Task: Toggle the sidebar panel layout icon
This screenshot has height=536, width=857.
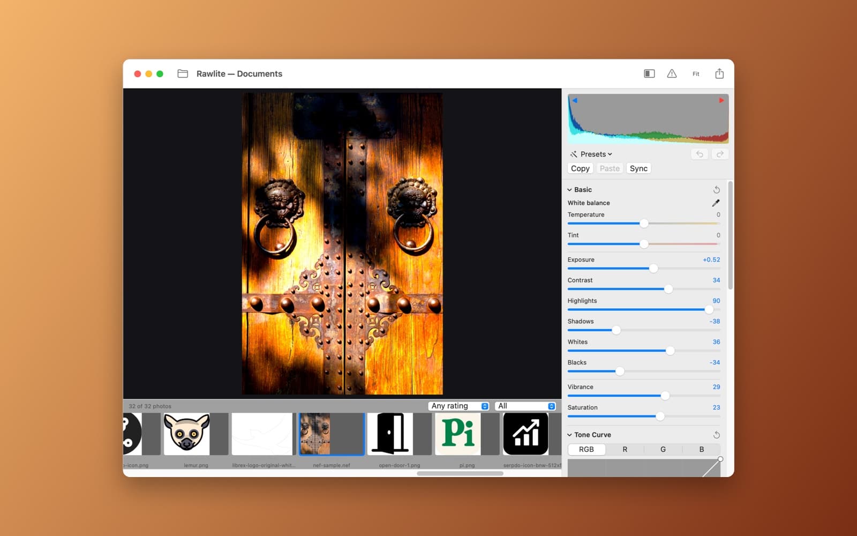Action: point(649,73)
